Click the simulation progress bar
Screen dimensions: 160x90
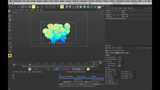click(81, 78)
